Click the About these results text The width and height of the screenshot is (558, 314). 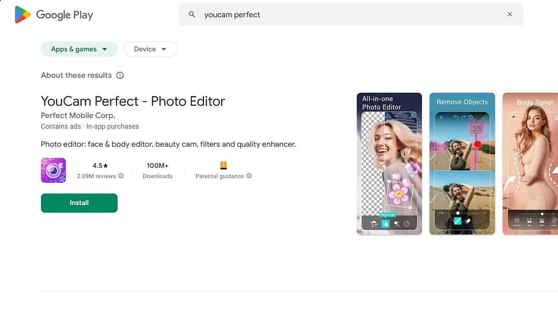pyautogui.click(x=76, y=75)
